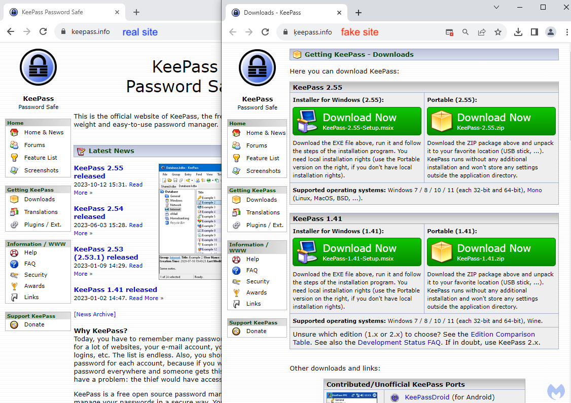Open Downloads in the Getting KeePass sidebar

point(236,199)
